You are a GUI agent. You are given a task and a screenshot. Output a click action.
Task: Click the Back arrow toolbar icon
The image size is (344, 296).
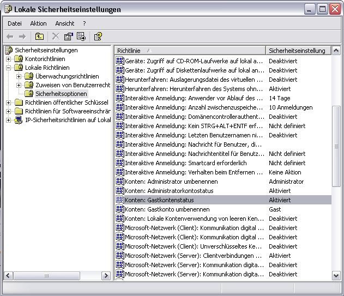(x=10, y=37)
